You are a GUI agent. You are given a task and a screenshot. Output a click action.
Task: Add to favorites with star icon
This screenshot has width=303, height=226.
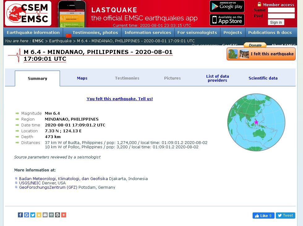(39, 215)
